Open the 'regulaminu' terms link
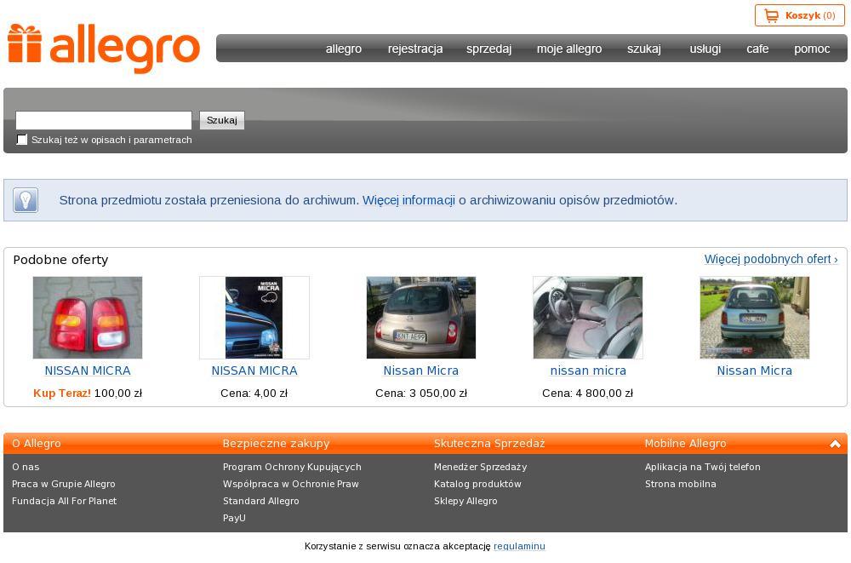The width and height of the screenshot is (851, 563). [519, 546]
